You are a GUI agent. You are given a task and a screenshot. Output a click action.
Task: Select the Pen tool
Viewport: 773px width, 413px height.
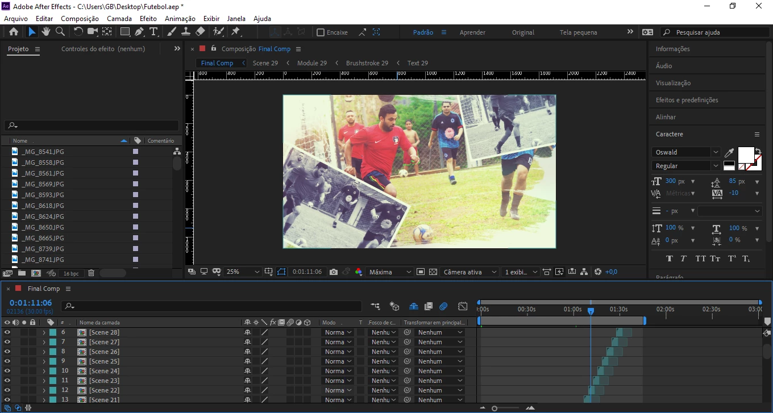(x=139, y=32)
